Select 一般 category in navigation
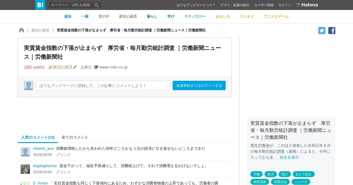 pyautogui.click(x=85, y=16)
